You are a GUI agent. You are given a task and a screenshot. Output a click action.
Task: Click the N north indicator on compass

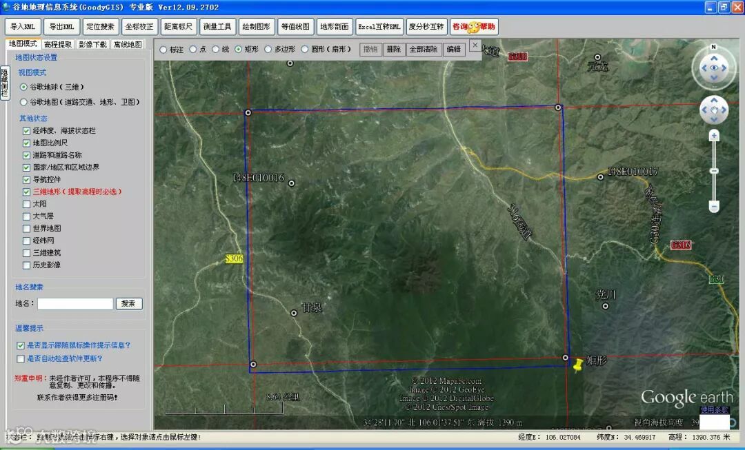tap(714, 47)
